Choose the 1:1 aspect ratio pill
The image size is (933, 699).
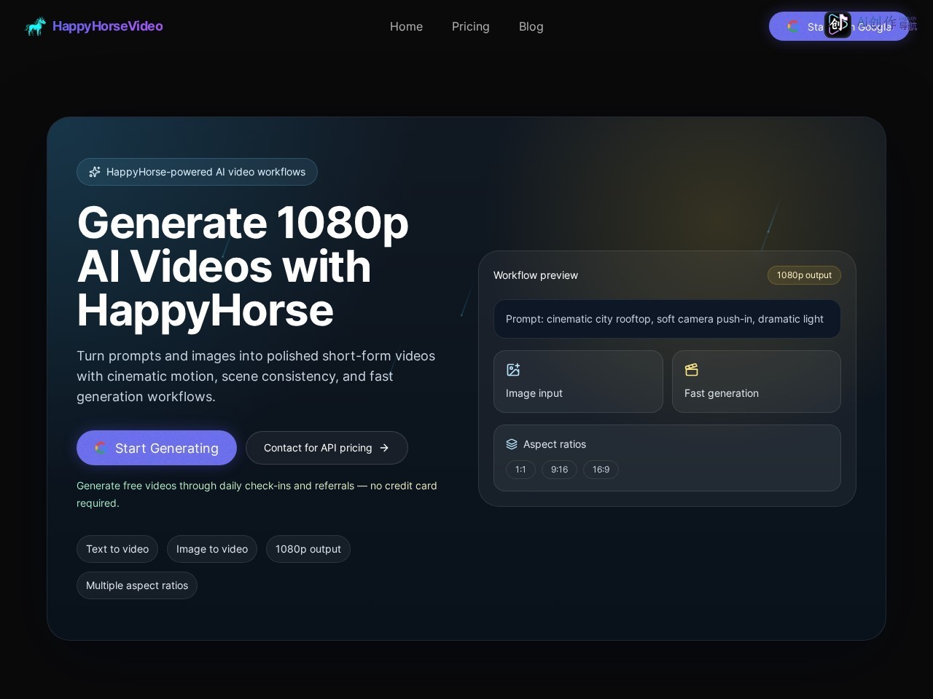click(520, 470)
